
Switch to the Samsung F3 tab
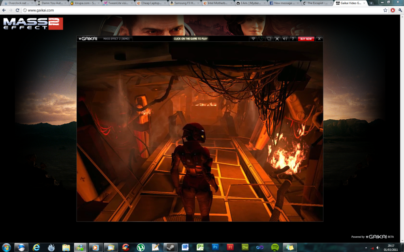coord(184,3)
